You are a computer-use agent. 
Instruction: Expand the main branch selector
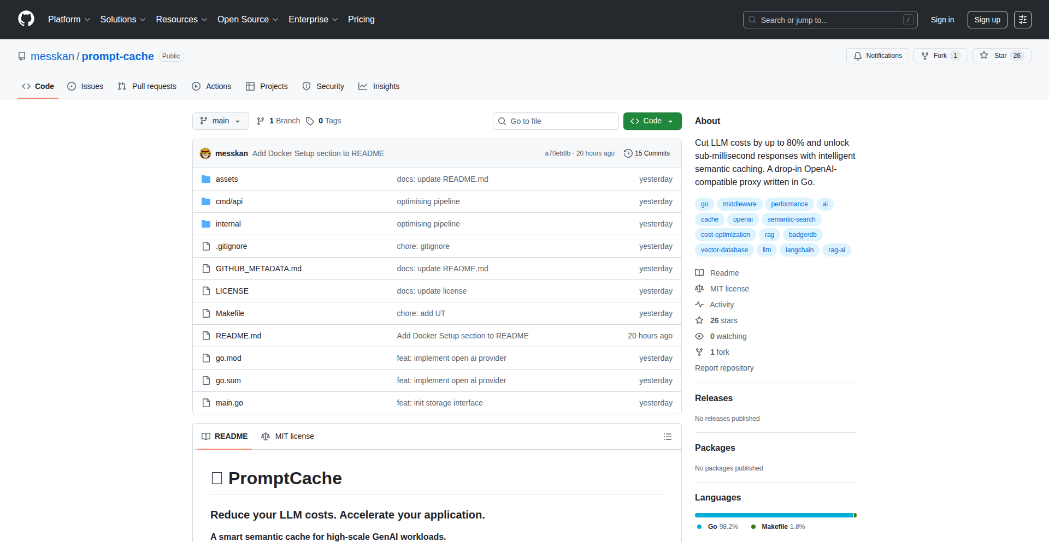220,121
